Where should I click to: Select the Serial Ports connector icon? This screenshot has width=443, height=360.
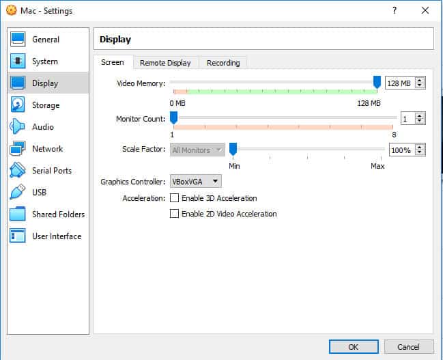(18, 170)
